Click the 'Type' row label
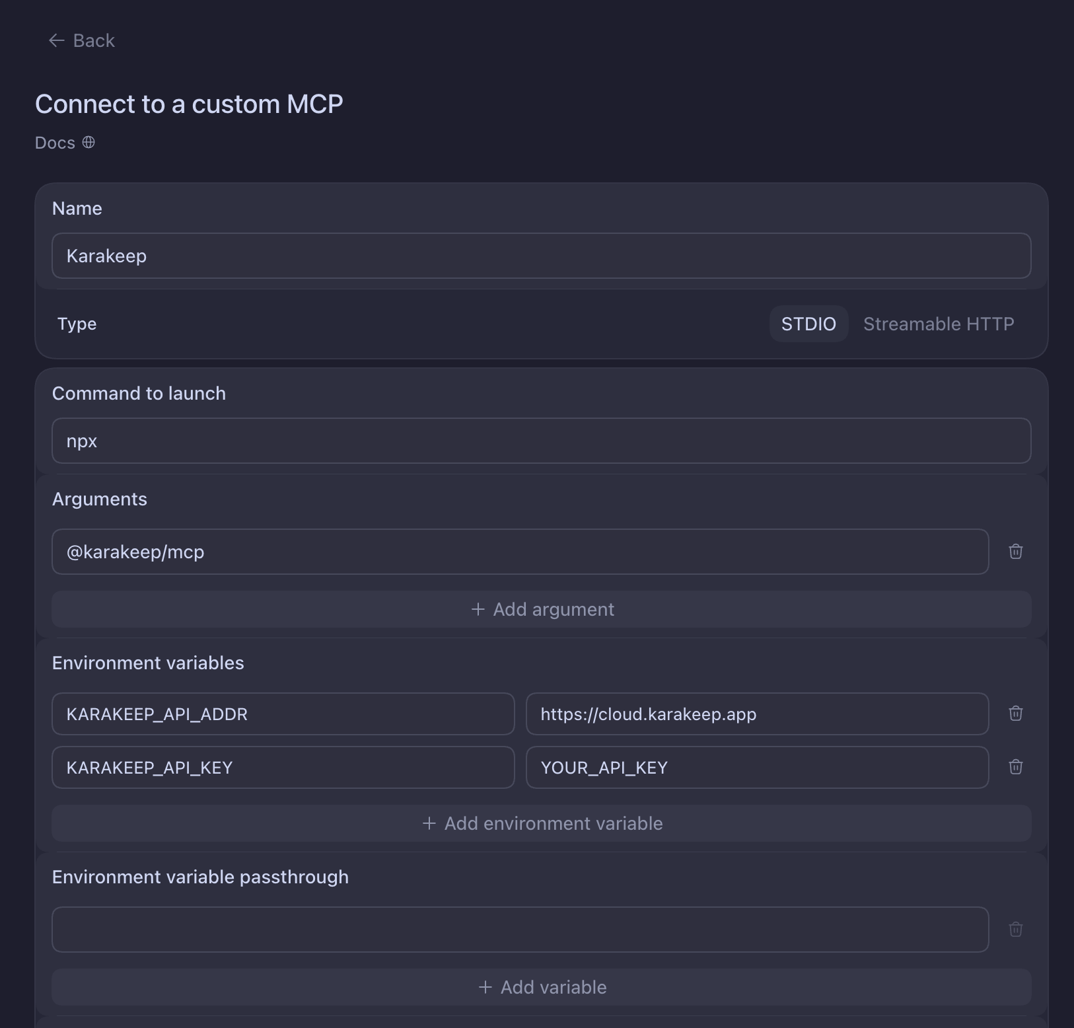This screenshot has width=1074, height=1028. pos(77,324)
